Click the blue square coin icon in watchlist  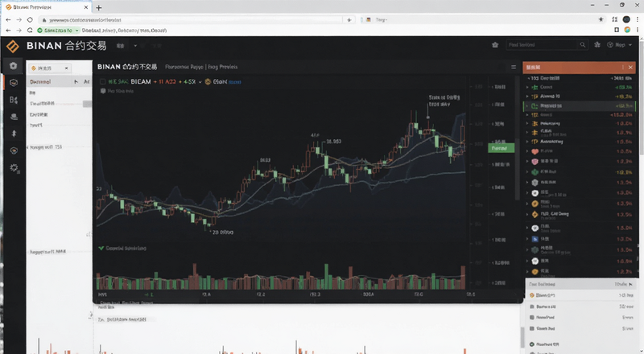coord(535,239)
